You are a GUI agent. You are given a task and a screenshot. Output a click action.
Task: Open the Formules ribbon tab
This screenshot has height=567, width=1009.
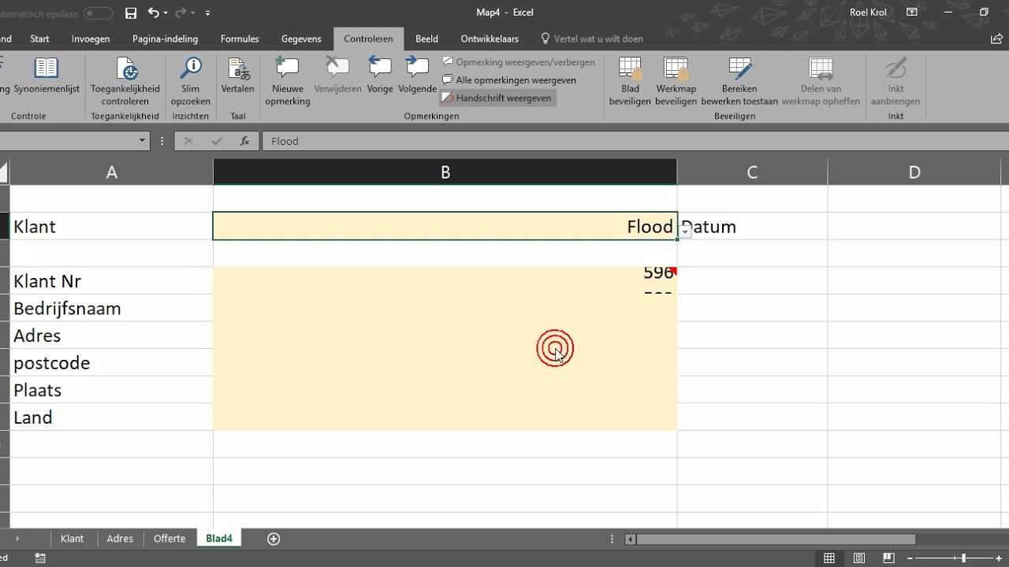[x=240, y=39]
